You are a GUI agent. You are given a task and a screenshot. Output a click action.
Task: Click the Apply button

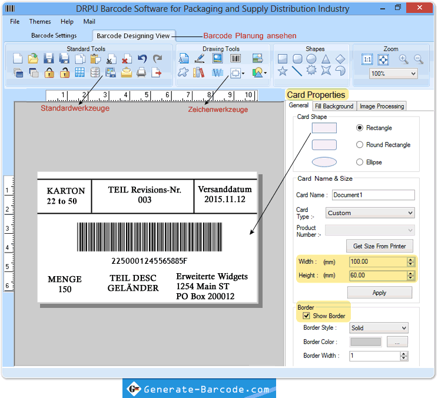[x=379, y=293]
